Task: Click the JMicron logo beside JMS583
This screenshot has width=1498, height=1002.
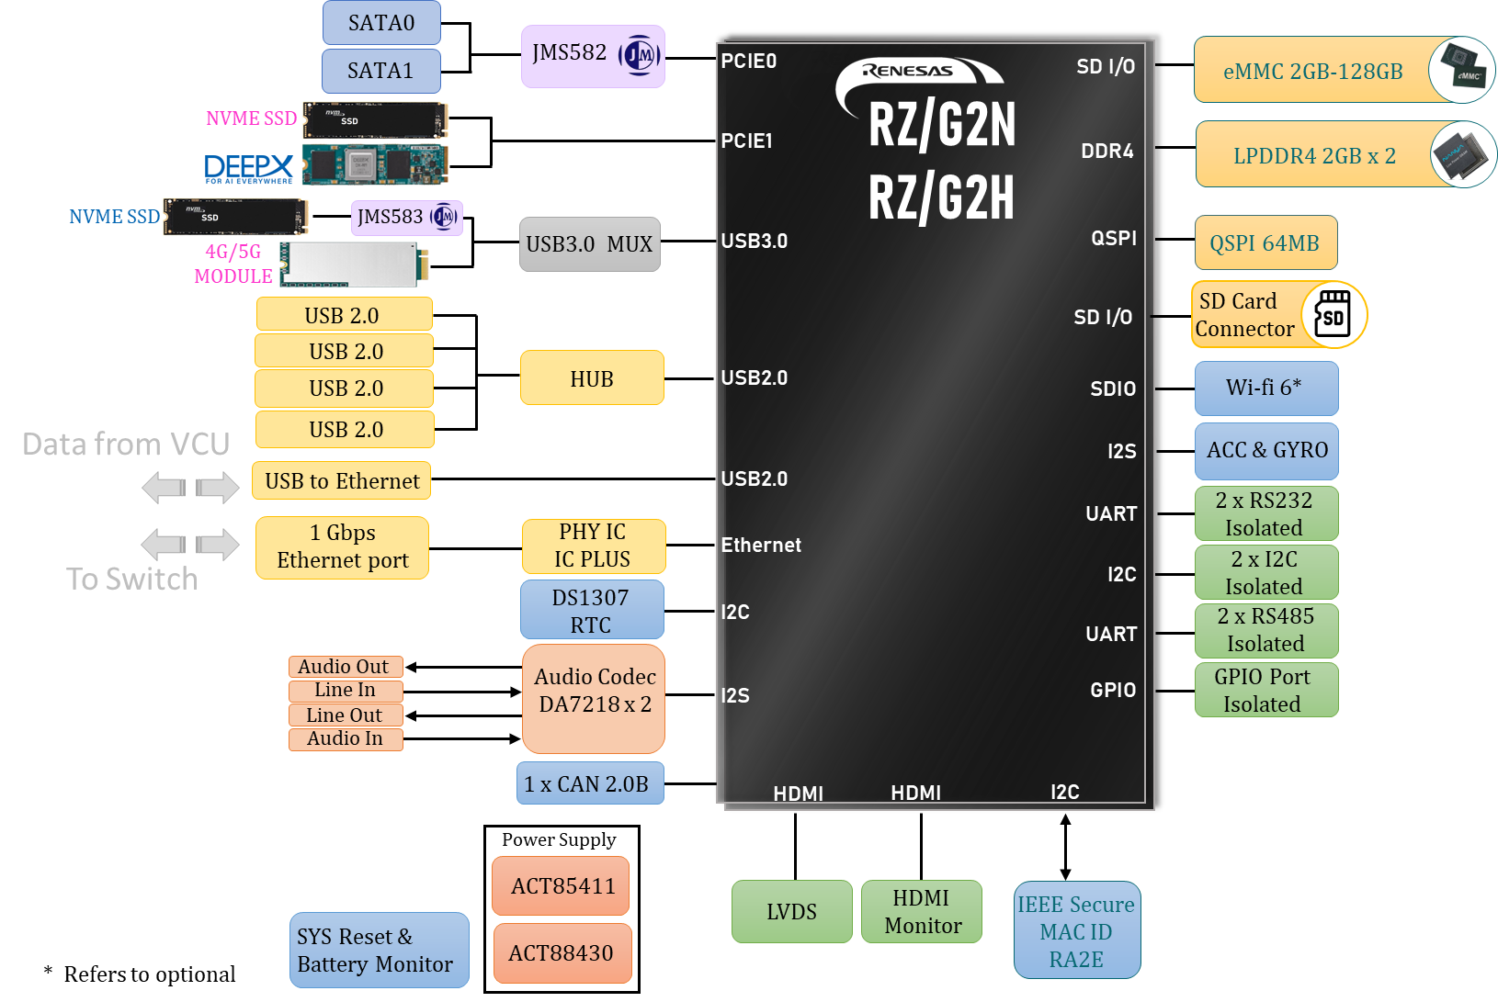Action: [444, 217]
